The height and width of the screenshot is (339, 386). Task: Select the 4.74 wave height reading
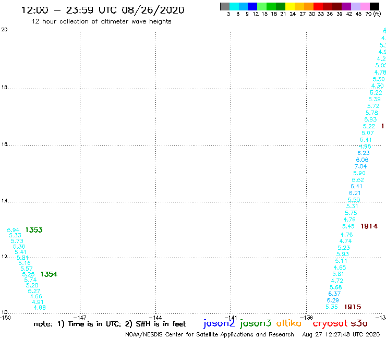[x=345, y=241]
